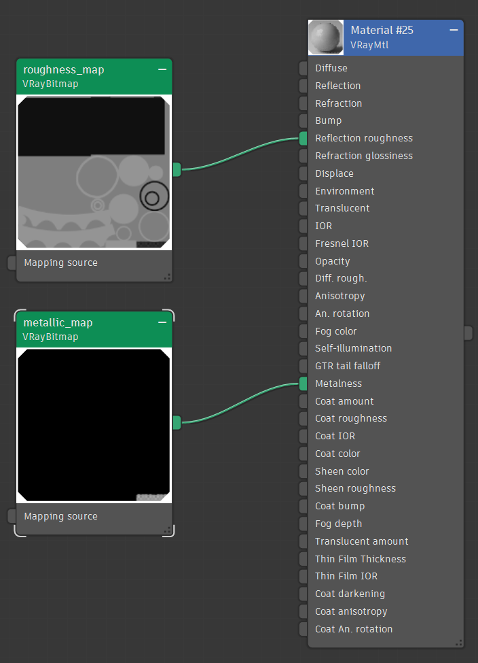
Task: Collapse the Material #25 node
Action: tap(454, 31)
